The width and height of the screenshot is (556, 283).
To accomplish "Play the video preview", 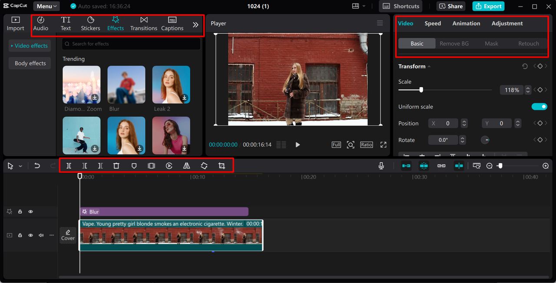I will pyautogui.click(x=298, y=145).
